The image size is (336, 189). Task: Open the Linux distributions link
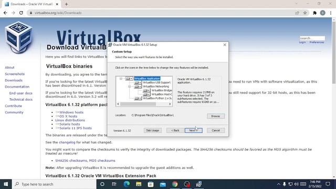pyautogui.click(x=70, y=120)
